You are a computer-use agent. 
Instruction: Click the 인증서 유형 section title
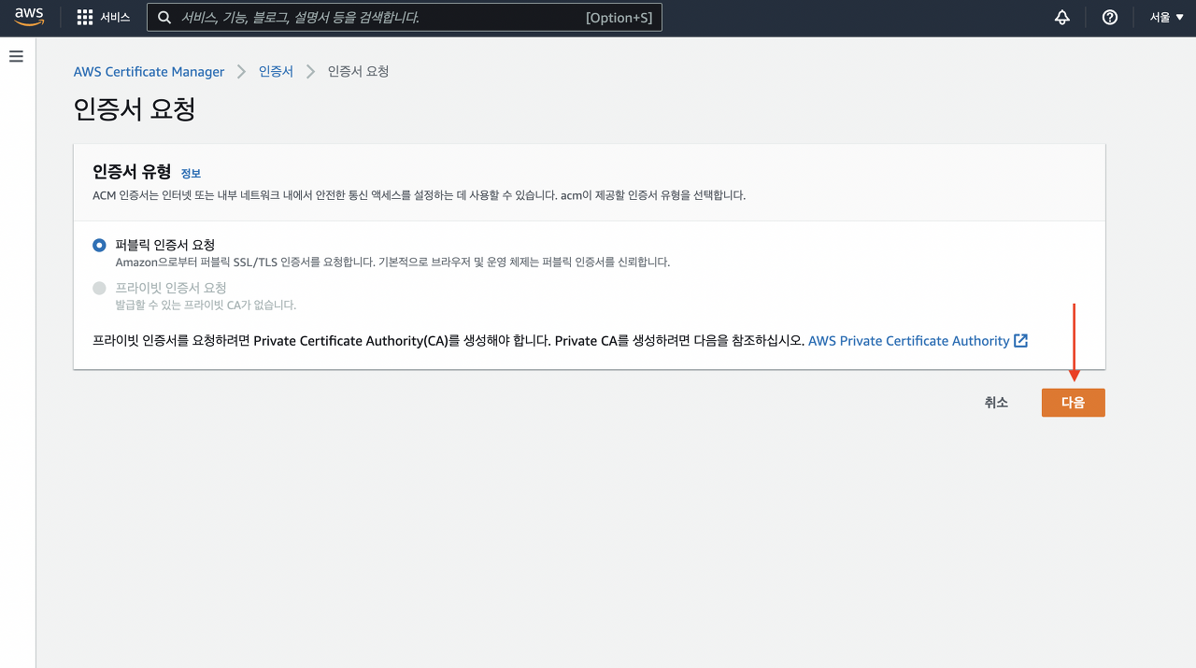click(x=132, y=172)
